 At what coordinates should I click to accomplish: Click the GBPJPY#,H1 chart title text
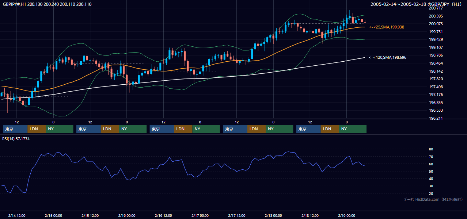click(47, 4)
